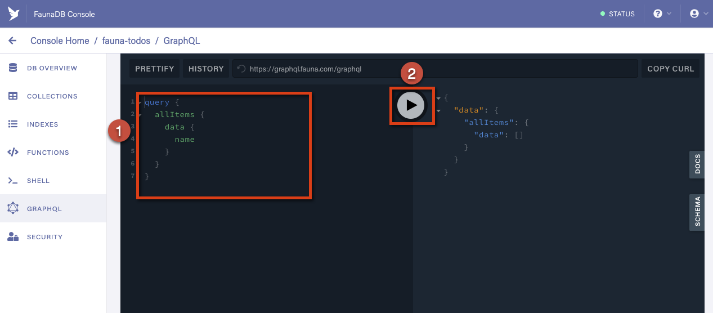Open the SCHEMA side tab
Viewport: 713px width, 313px height.
click(x=697, y=212)
